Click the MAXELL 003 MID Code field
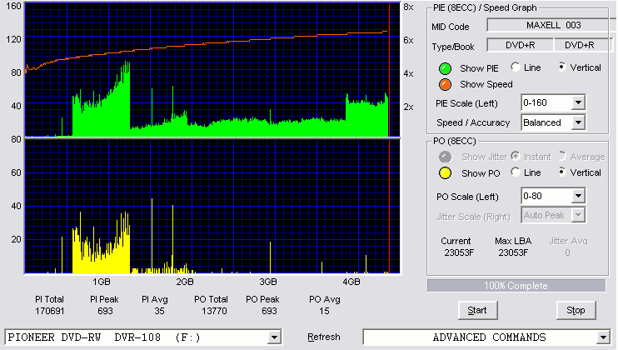The image size is (618, 350). click(551, 25)
